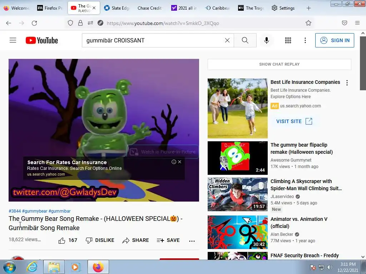Open the Awesome Gummynet channel name
The width and height of the screenshot is (366, 274).
coord(291,160)
